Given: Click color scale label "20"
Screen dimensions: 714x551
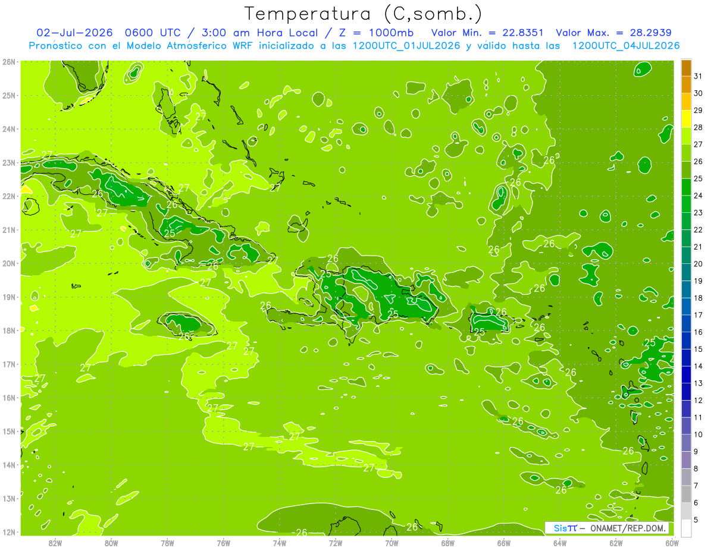Looking at the screenshot, I should coord(699,264).
